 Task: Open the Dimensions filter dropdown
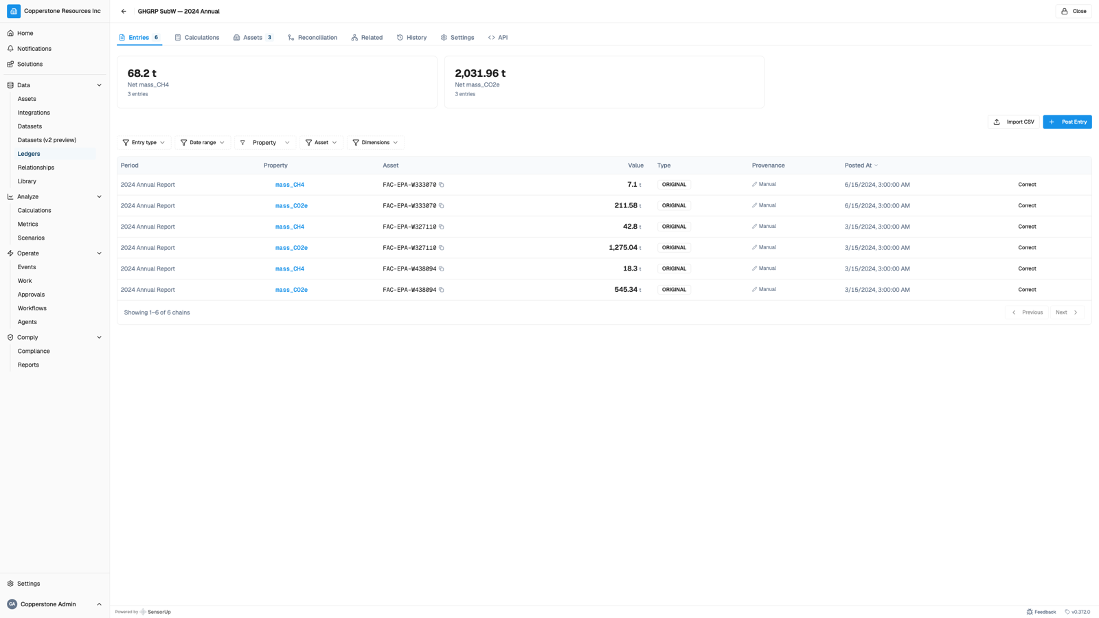click(x=375, y=143)
